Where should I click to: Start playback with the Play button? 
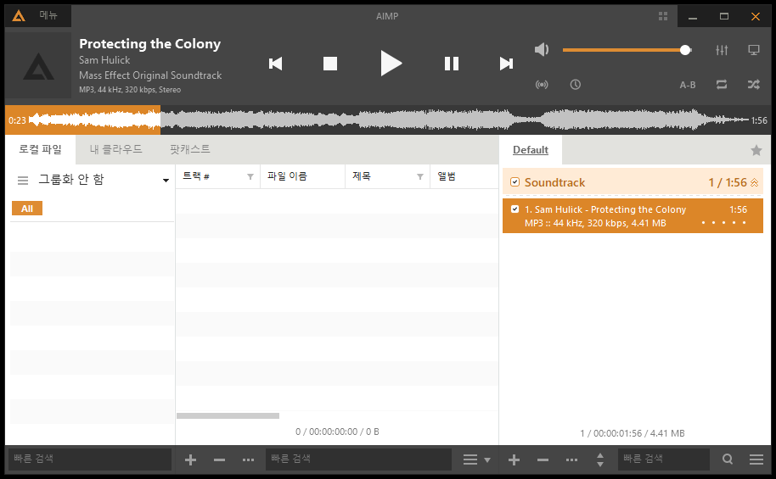(x=391, y=64)
